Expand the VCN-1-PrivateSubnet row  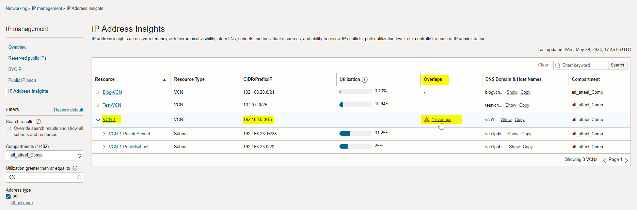(x=104, y=134)
